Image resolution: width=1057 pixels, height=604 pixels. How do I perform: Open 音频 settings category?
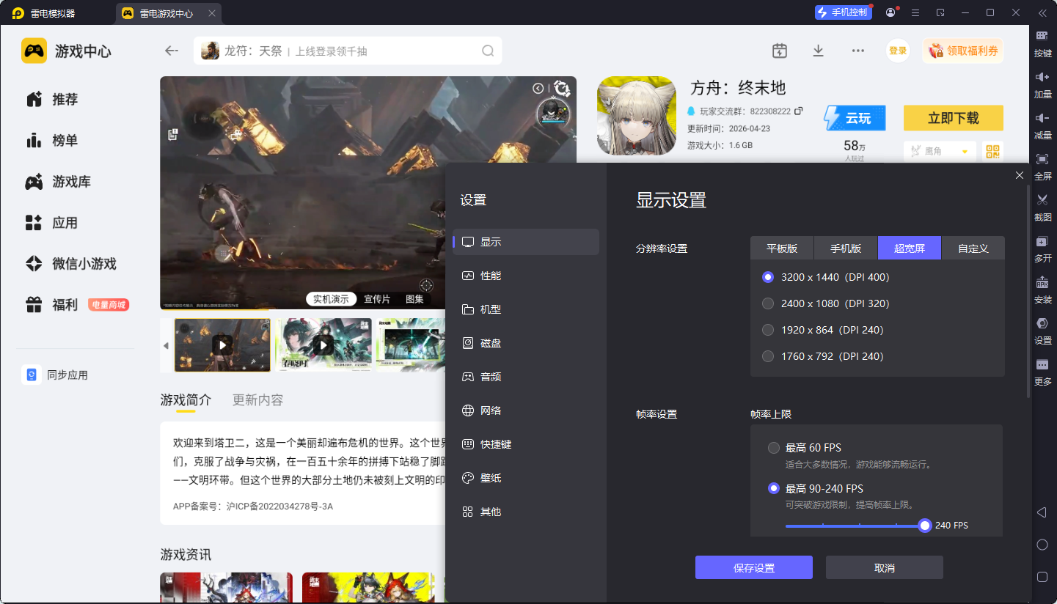point(526,377)
